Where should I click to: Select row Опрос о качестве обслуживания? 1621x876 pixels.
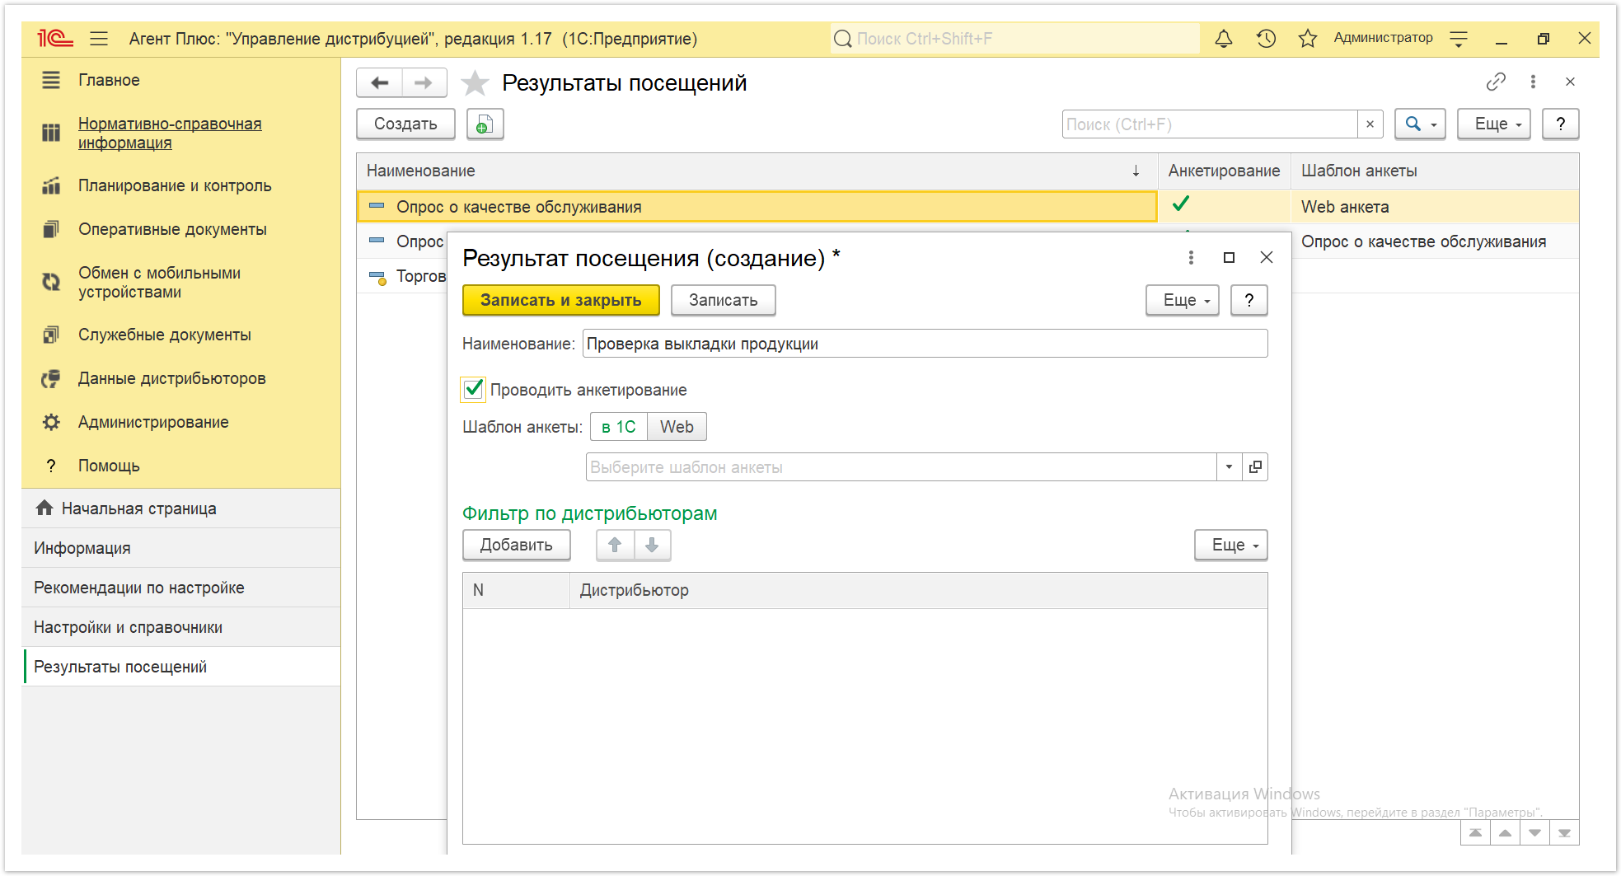tap(757, 207)
